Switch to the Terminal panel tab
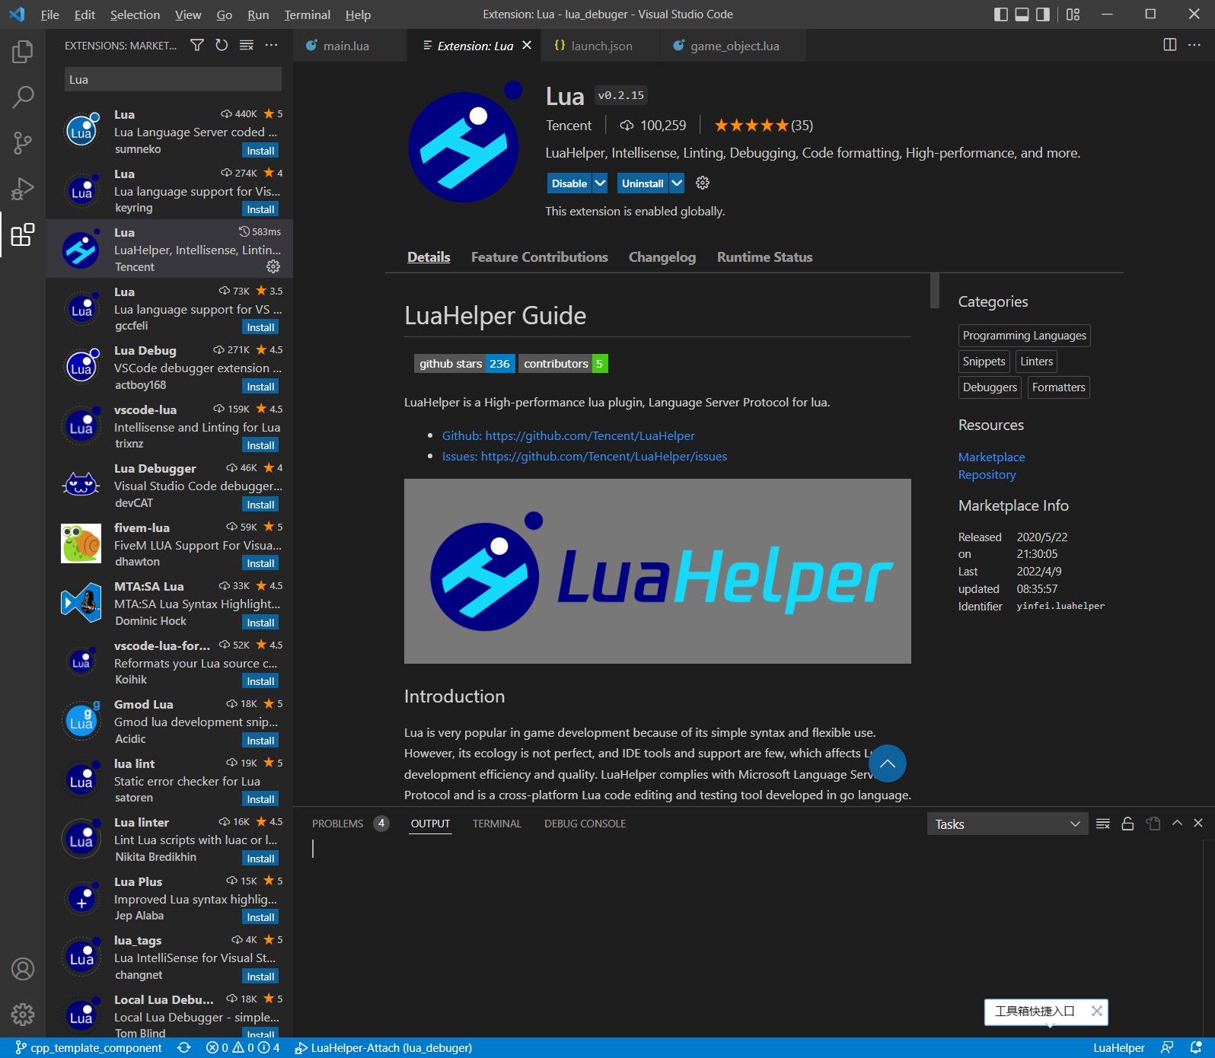Screen dimensions: 1215x1058 click(x=497, y=824)
